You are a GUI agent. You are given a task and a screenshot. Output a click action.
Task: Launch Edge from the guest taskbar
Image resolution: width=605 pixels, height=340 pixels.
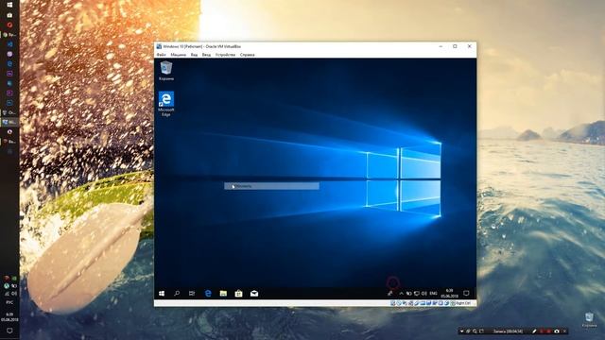(x=208, y=294)
